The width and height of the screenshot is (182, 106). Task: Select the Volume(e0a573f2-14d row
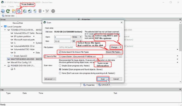click(24, 49)
